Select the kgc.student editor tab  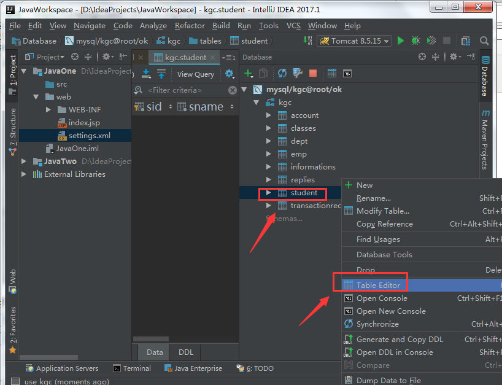(x=184, y=58)
